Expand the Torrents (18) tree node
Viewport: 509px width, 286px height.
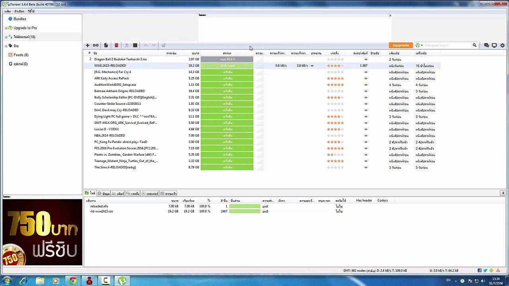click(x=6, y=37)
